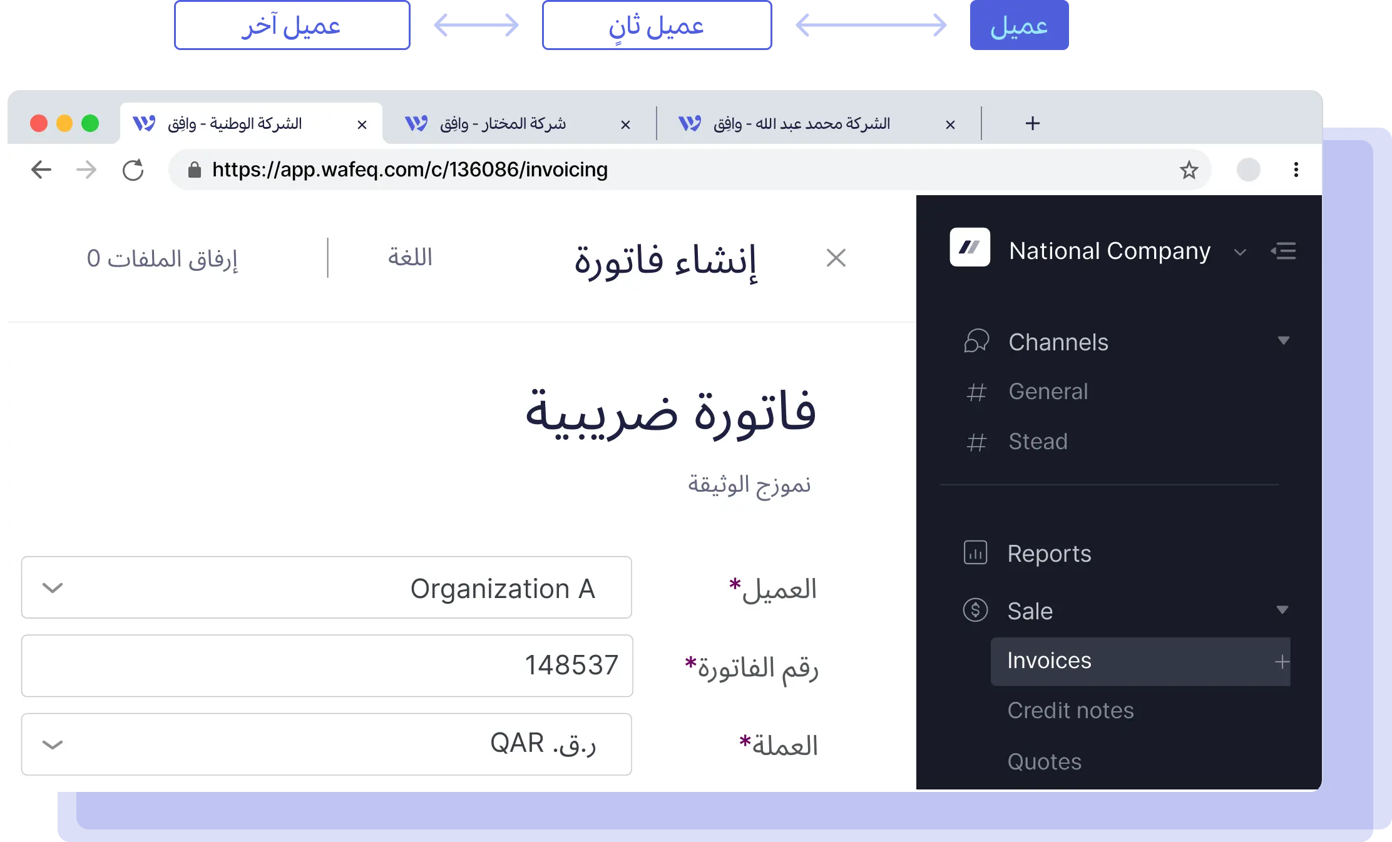Click the Channels chat bubble icon

tap(976, 342)
